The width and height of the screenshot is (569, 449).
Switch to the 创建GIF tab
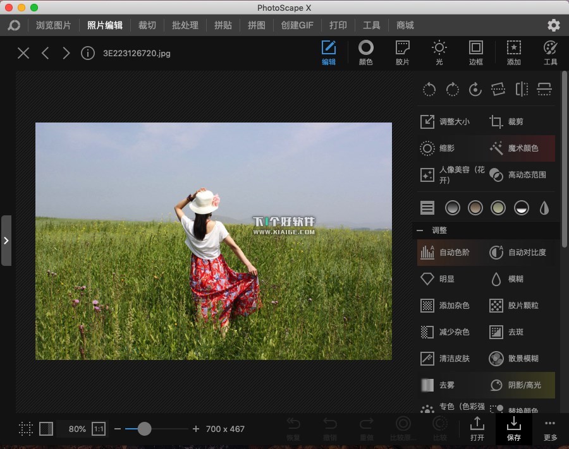click(297, 25)
